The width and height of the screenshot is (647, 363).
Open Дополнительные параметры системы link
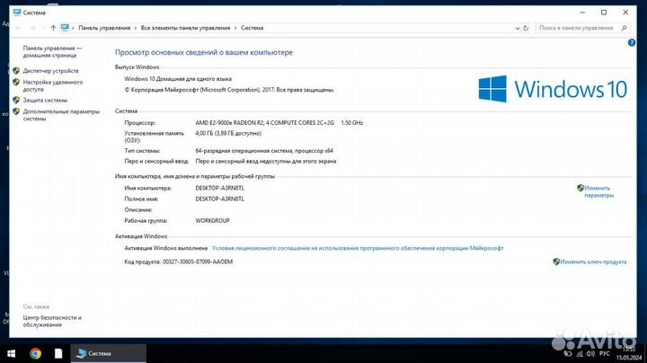[61, 115]
